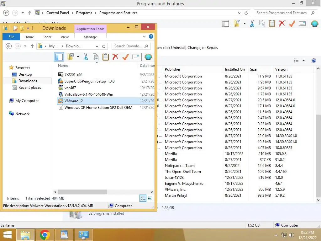Switch Downloads to large icons view
Viewport: 321px width, 241px height.
click(150, 198)
